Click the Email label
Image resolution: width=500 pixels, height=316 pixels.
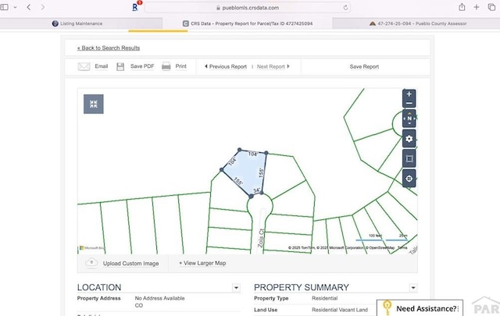(x=101, y=66)
